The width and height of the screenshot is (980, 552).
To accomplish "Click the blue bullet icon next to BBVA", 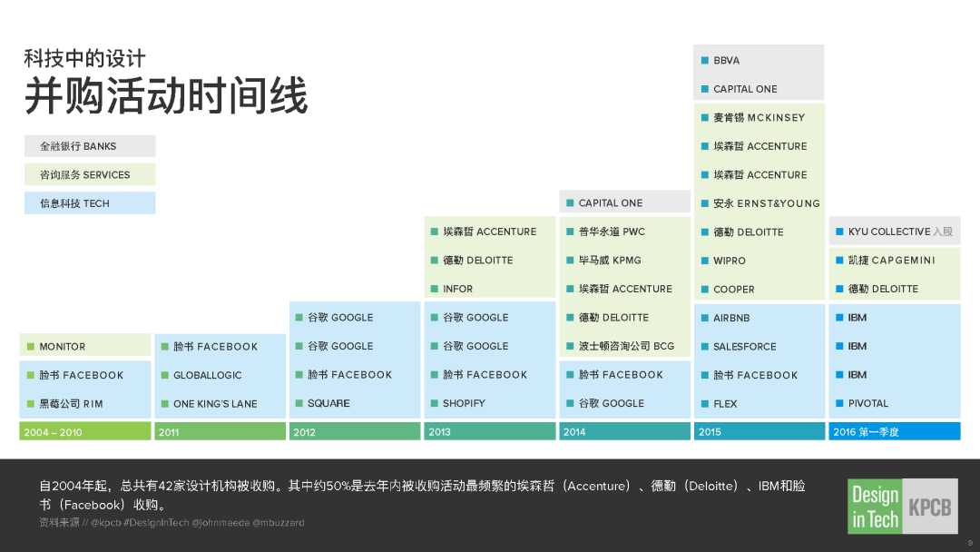I will [x=705, y=60].
